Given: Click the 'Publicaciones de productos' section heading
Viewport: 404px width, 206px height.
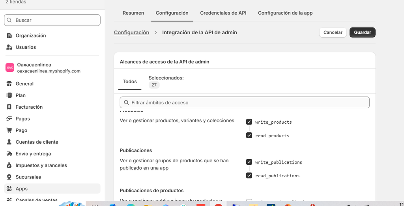Looking at the screenshot, I should [x=151, y=191].
